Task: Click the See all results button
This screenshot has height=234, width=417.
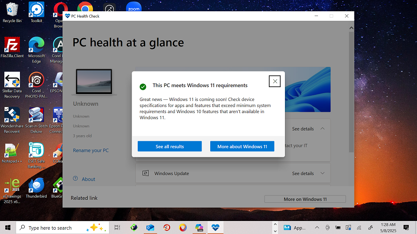Action: coord(169,146)
